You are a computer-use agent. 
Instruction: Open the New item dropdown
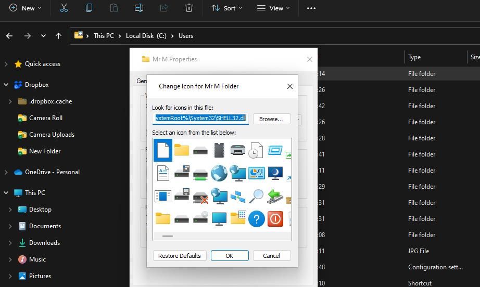25,8
